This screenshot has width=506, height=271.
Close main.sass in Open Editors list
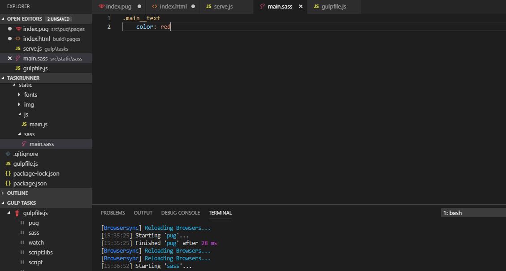pyautogui.click(x=10, y=58)
